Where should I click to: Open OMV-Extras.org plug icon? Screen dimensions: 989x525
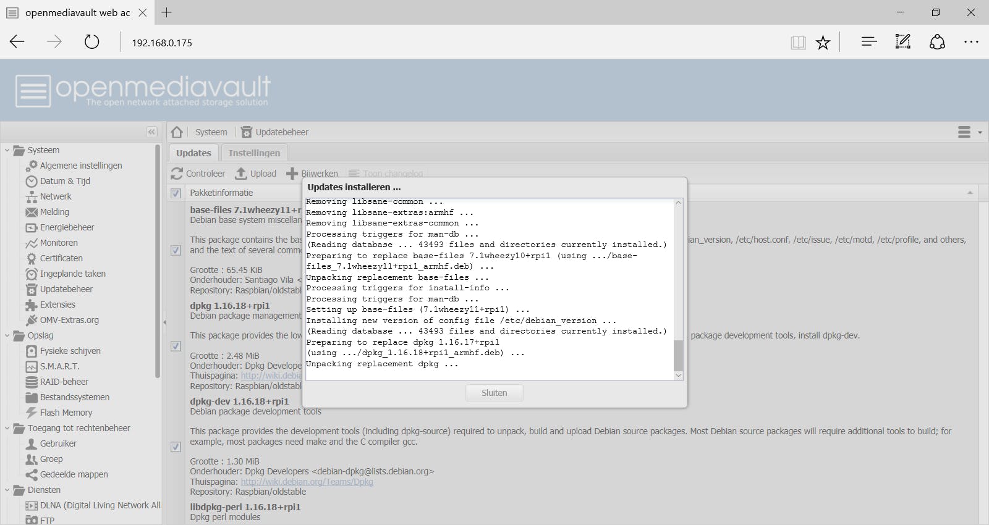(32, 320)
